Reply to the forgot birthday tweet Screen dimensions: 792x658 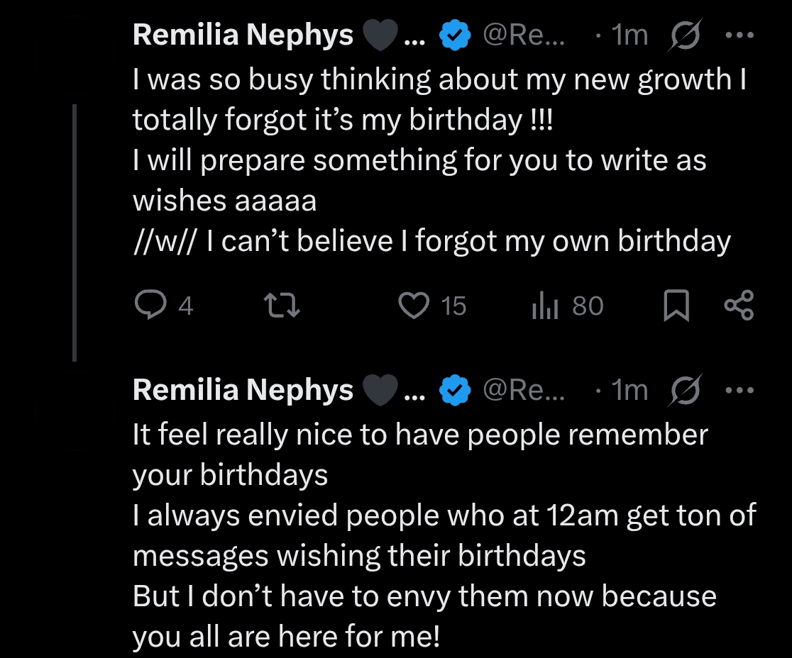(149, 306)
